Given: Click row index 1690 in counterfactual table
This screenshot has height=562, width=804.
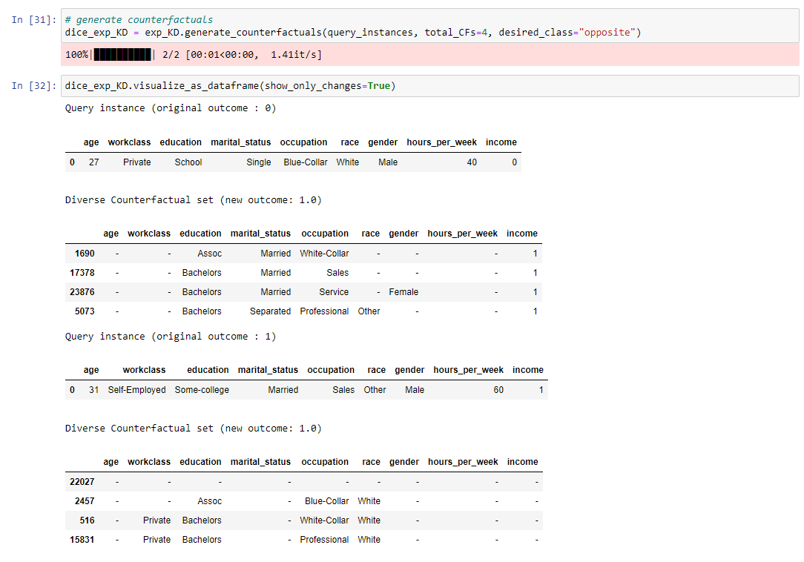Looking at the screenshot, I should 85,253.
